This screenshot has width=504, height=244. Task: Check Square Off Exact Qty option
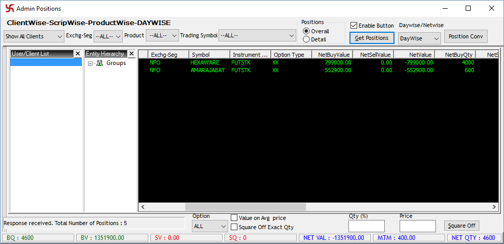point(234,227)
